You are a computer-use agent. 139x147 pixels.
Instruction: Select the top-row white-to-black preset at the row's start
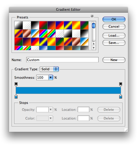tap(18, 25)
